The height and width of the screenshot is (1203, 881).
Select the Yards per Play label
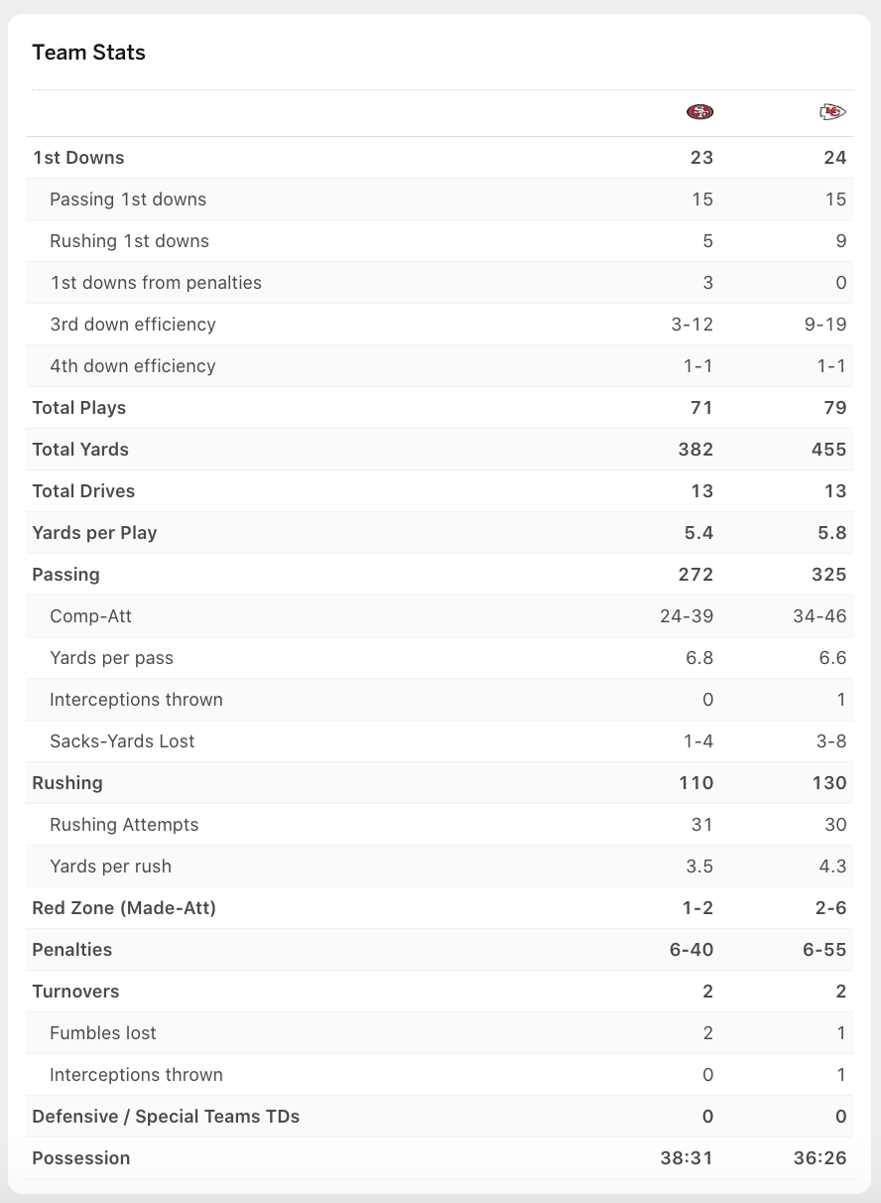tap(94, 533)
